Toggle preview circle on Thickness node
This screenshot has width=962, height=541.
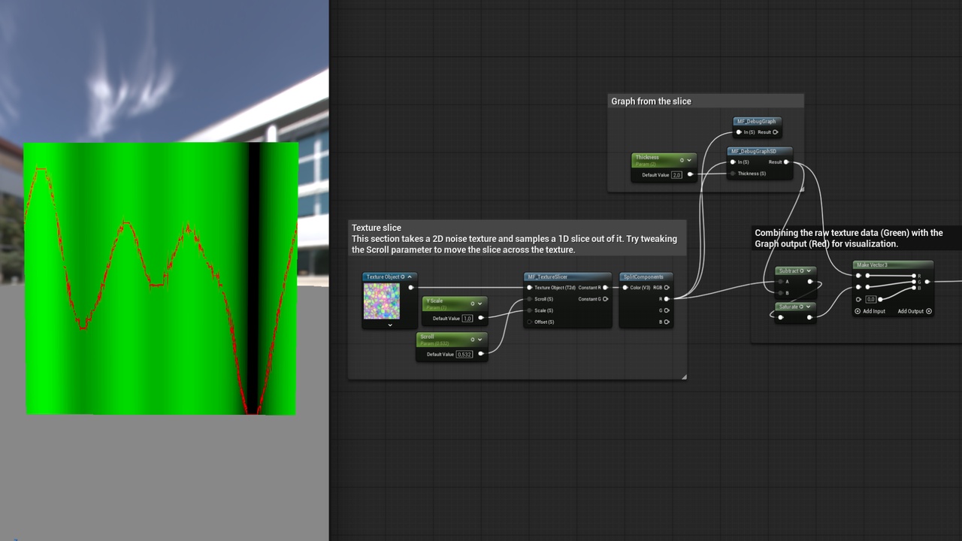(682, 160)
